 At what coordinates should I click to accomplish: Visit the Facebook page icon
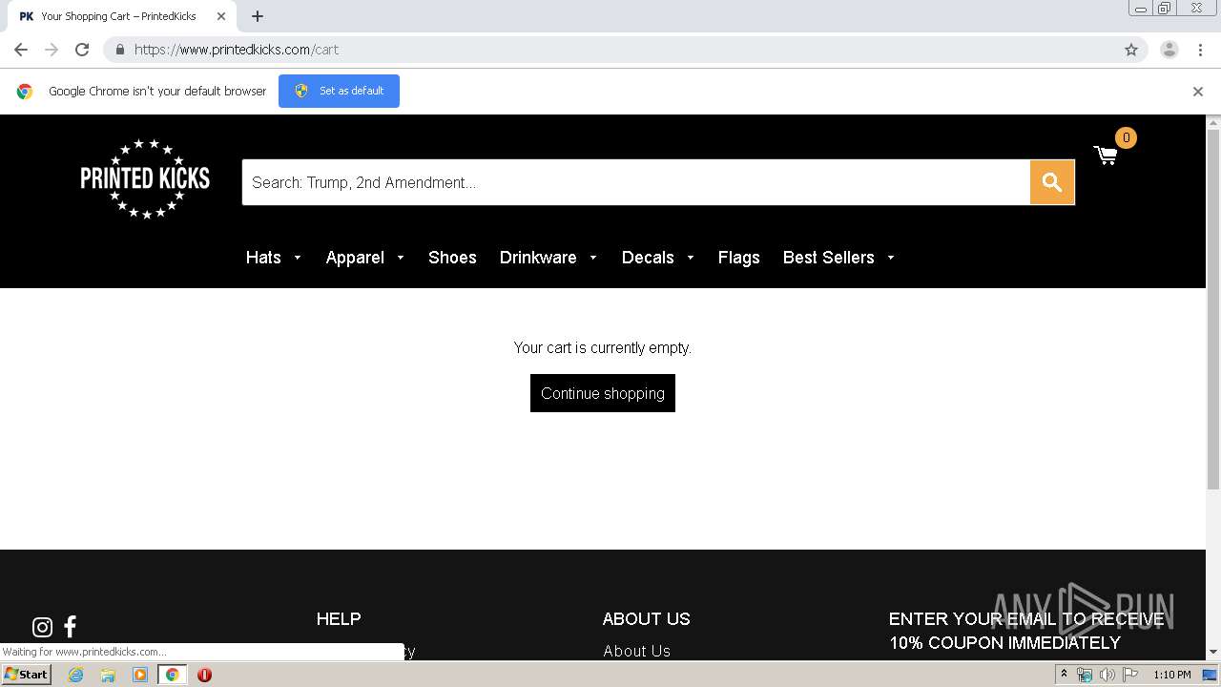coord(70,627)
